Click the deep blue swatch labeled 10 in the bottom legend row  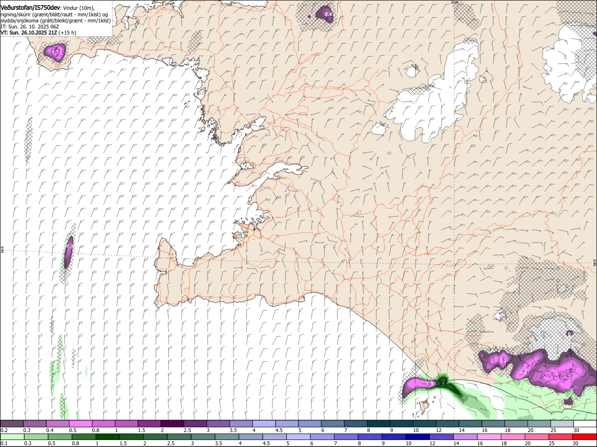point(418,437)
